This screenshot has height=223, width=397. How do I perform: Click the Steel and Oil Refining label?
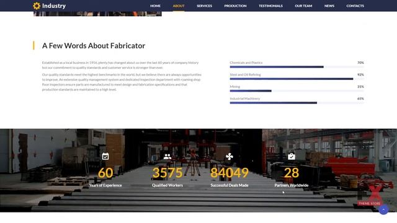click(x=245, y=74)
